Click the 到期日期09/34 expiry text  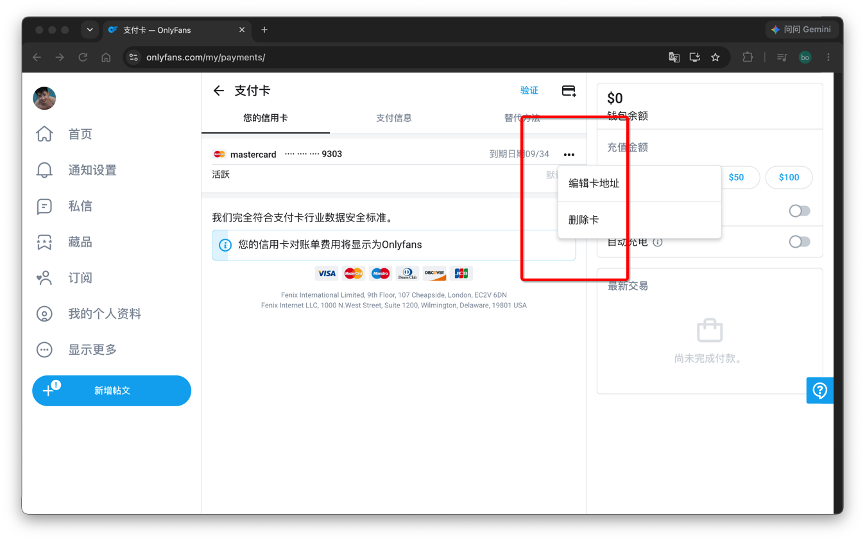[519, 154]
